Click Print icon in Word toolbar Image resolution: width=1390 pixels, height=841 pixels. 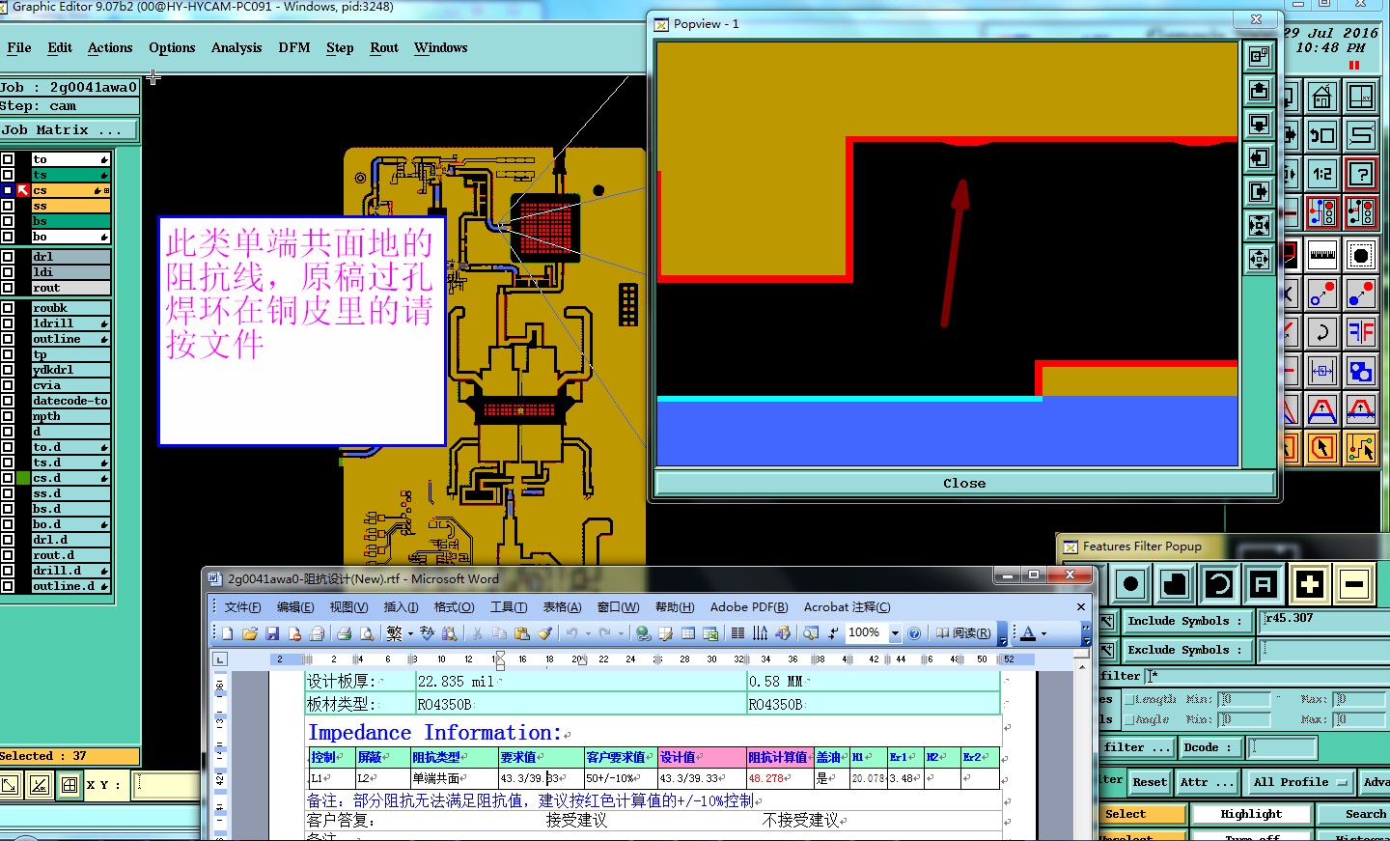point(343,633)
